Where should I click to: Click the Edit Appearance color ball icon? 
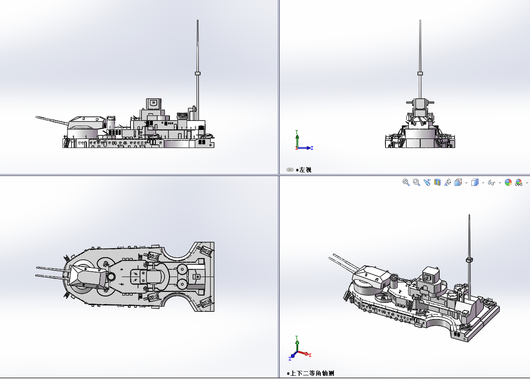pos(508,183)
